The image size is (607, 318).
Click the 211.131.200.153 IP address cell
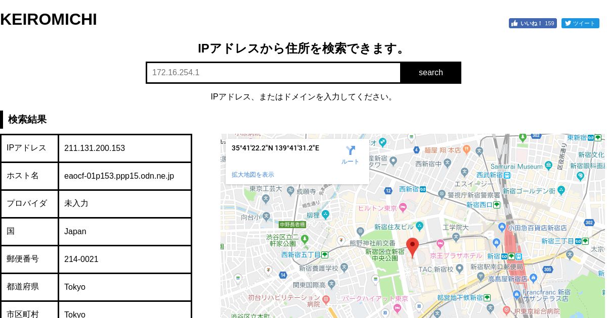tap(125, 148)
